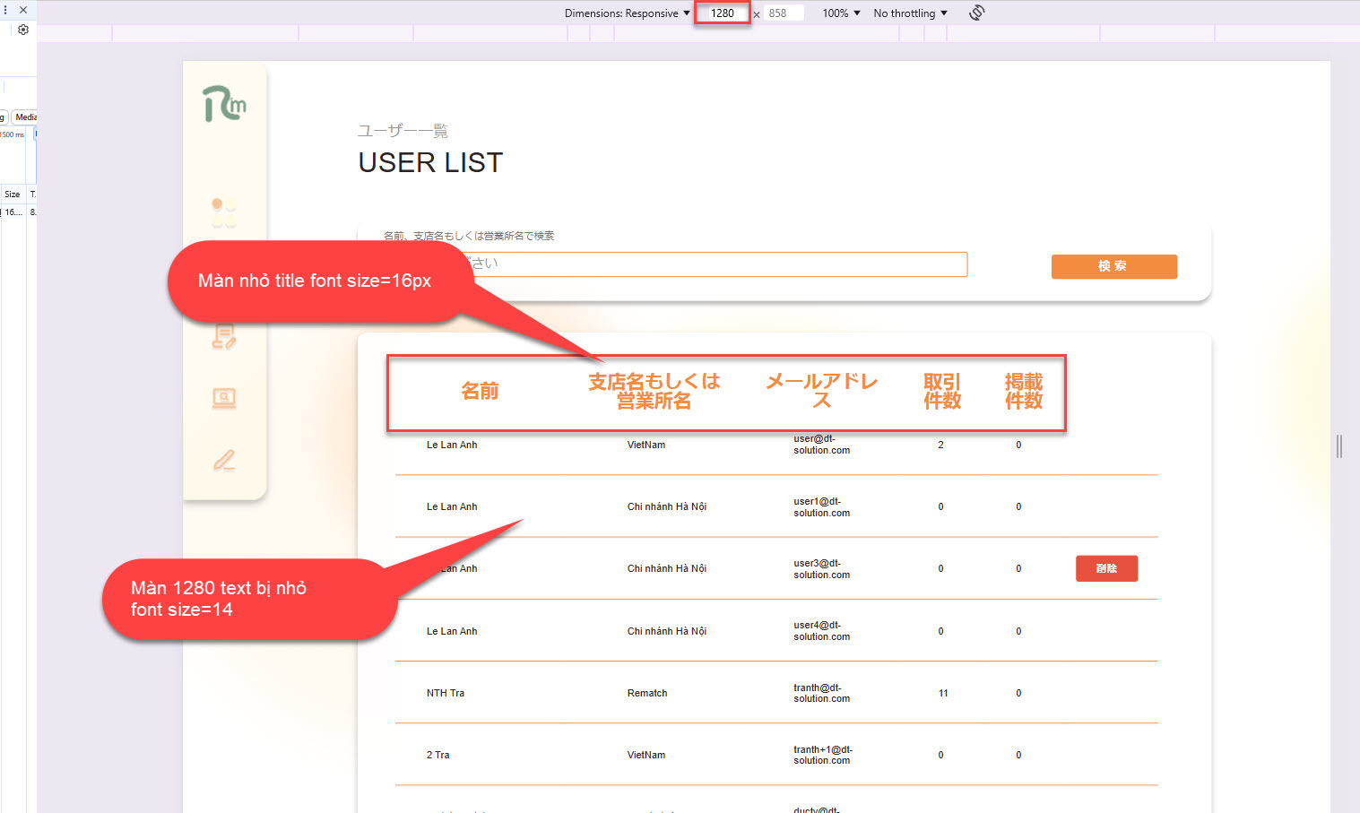Click the rotate device icon in toolbar
1360x813 pixels.
(x=976, y=13)
